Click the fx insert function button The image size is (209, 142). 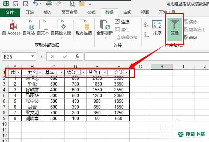77,56
